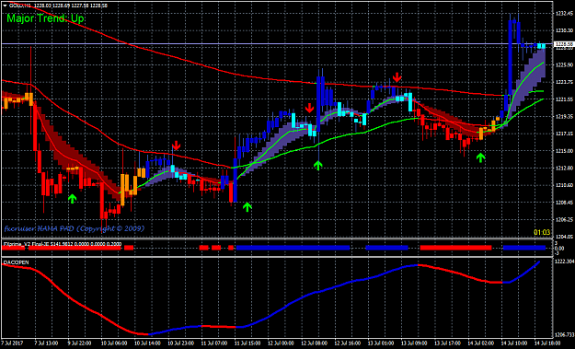This screenshot has width=575, height=349.
Task: Click the 1215.00 price scale label
Action: pyautogui.click(x=564, y=151)
